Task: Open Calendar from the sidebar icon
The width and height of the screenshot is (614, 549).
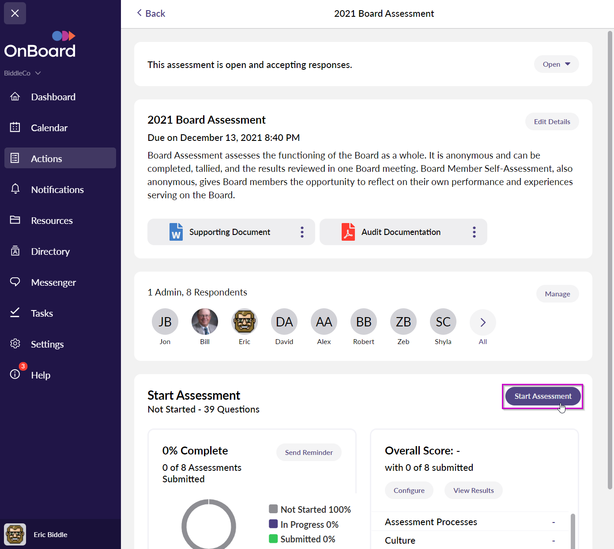Action: tap(15, 128)
